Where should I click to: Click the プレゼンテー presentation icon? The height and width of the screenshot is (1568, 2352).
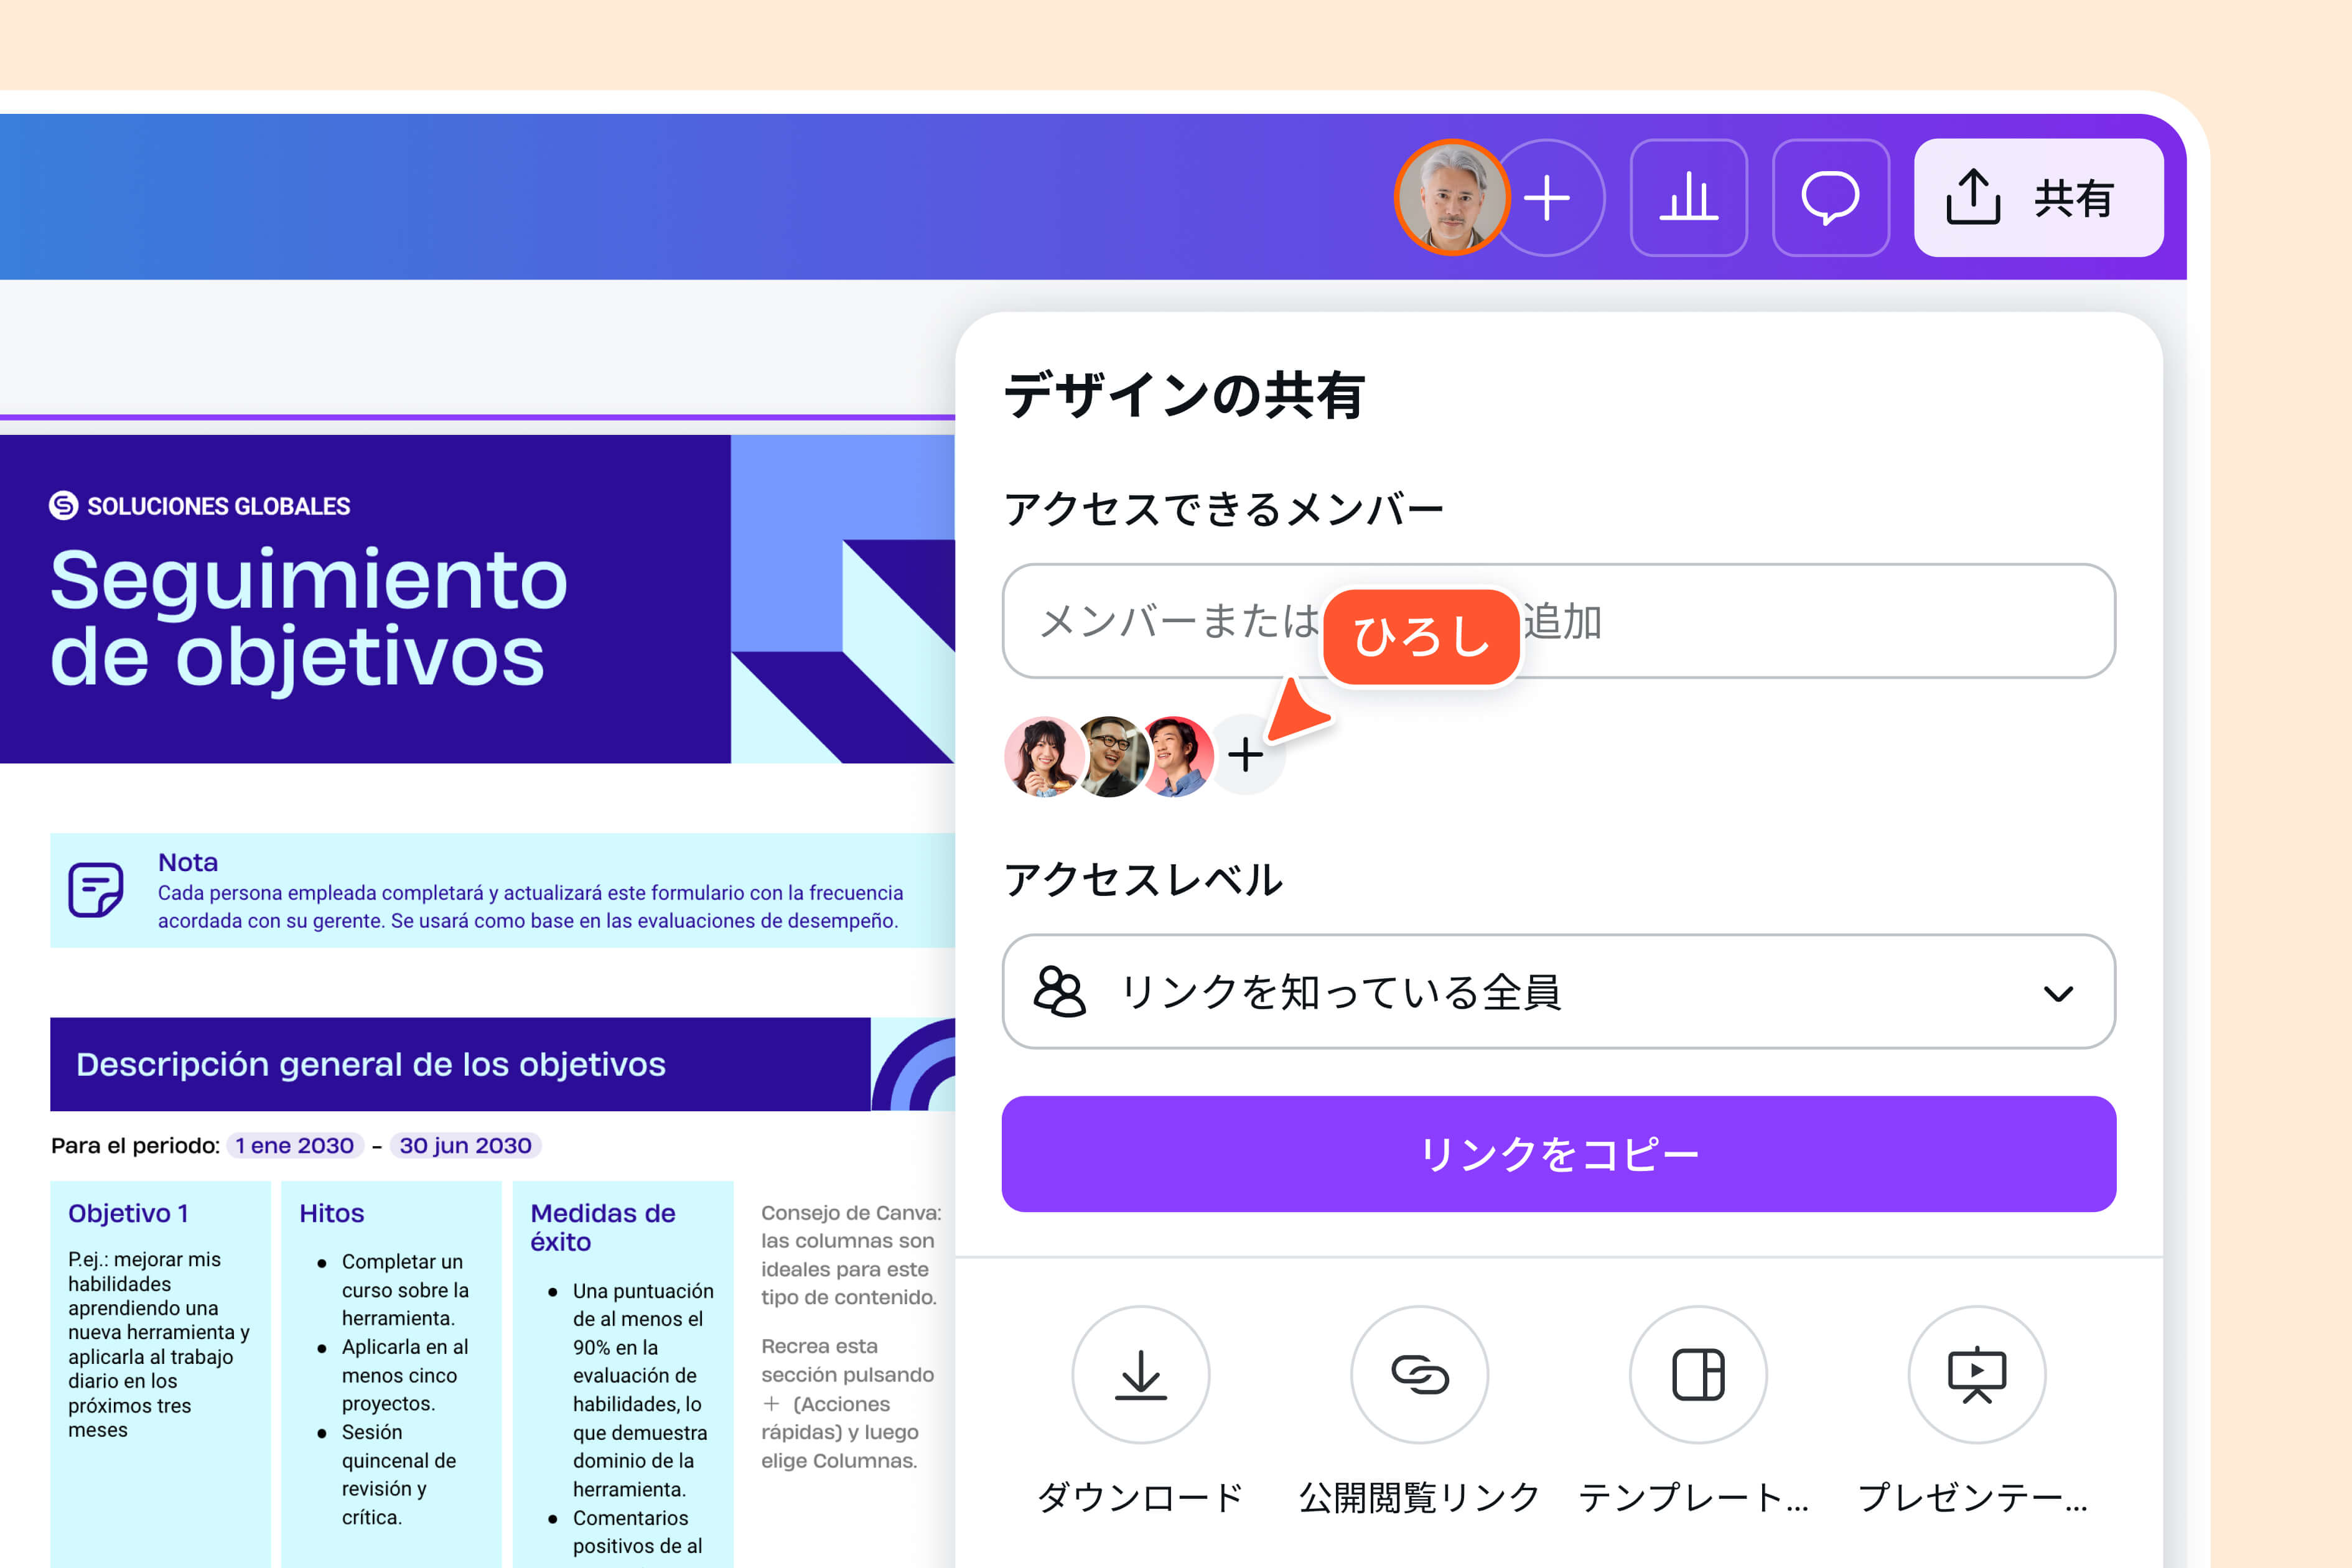[1976, 1375]
